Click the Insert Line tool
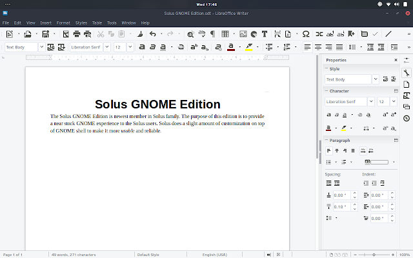This screenshot has width=413, height=258. pos(388,34)
